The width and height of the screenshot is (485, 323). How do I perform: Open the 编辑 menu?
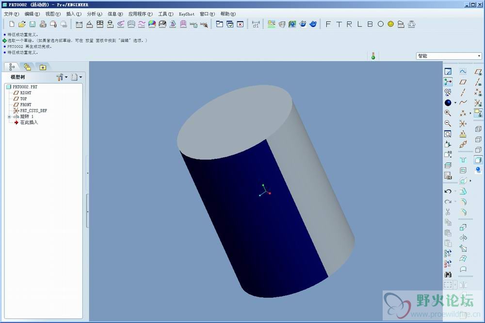tap(32, 14)
